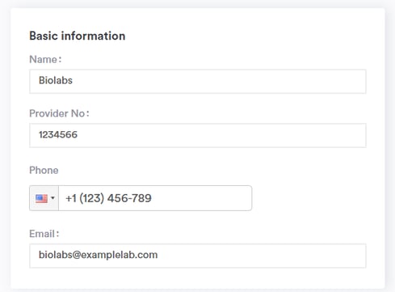The height and width of the screenshot is (292, 395).
Task: Click the "Name:" field label
Action: [45, 59]
